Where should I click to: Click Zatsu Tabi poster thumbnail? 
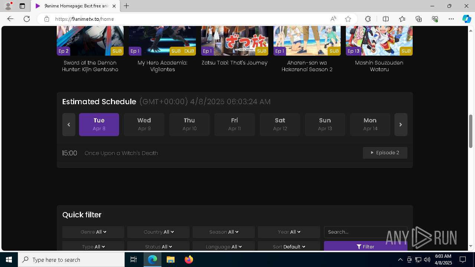coord(235,41)
